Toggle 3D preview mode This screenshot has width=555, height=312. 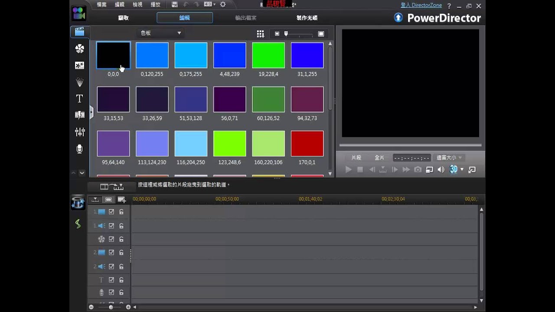tap(454, 169)
